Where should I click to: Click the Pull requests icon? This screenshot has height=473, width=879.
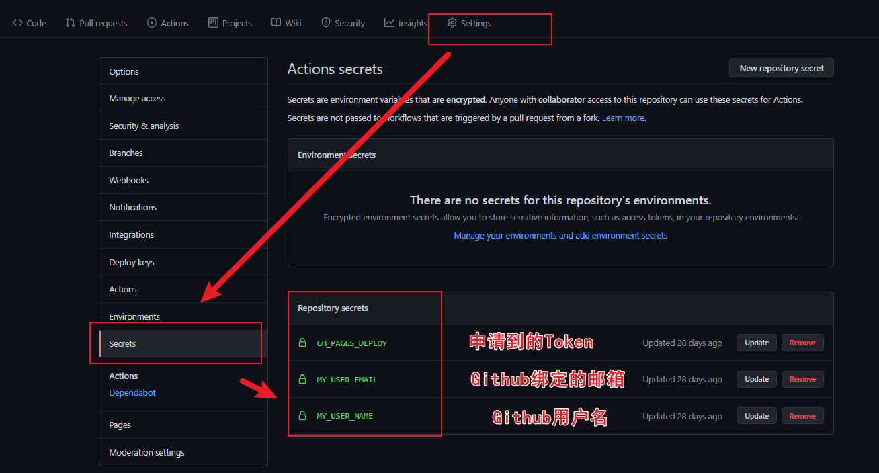click(x=70, y=23)
